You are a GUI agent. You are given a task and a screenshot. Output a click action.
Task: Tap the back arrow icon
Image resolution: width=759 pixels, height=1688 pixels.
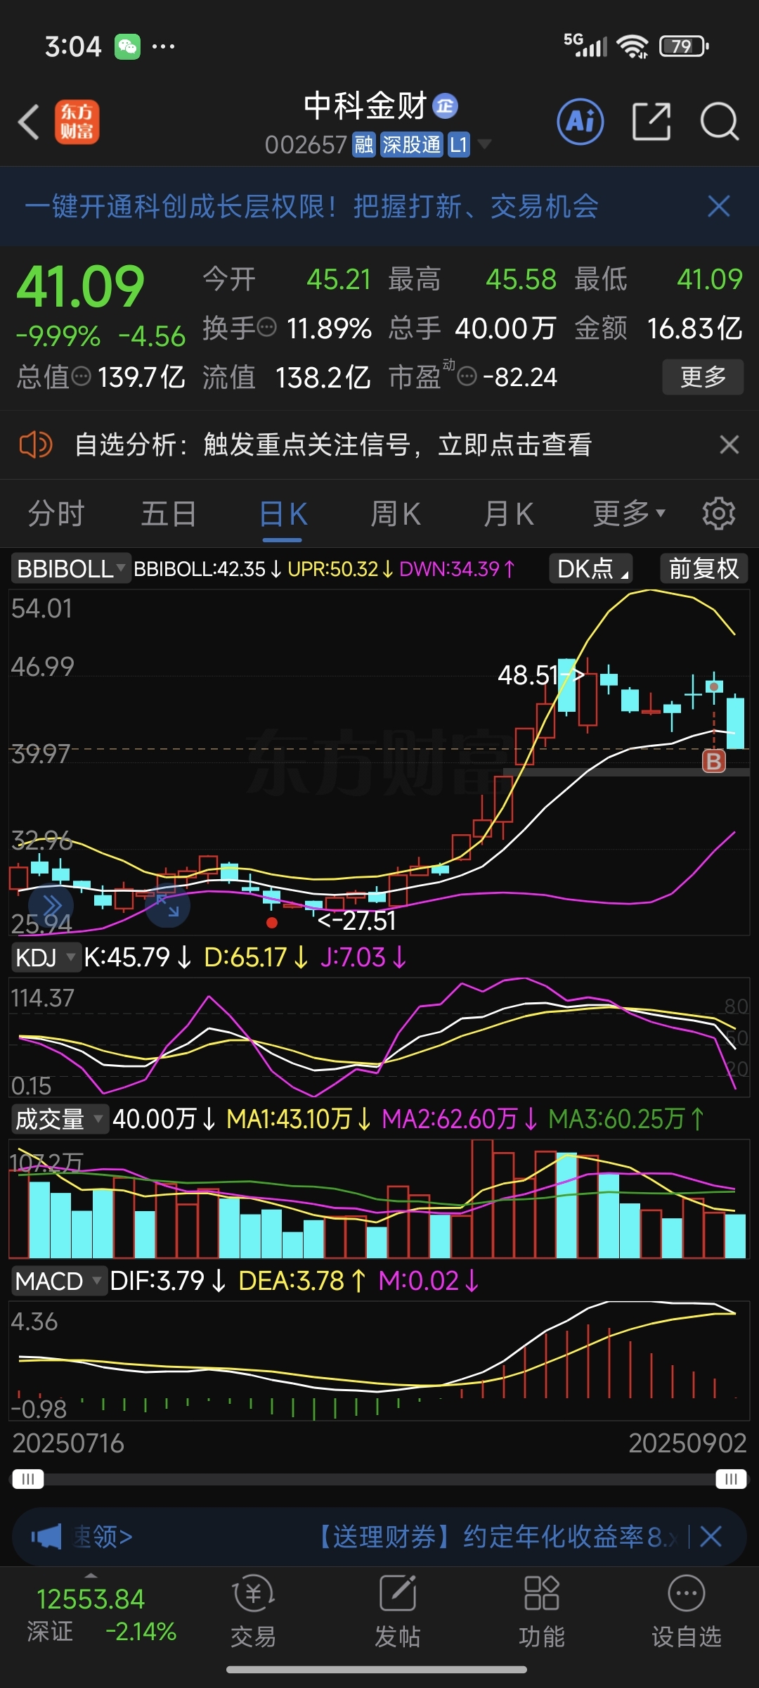click(x=29, y=122)
